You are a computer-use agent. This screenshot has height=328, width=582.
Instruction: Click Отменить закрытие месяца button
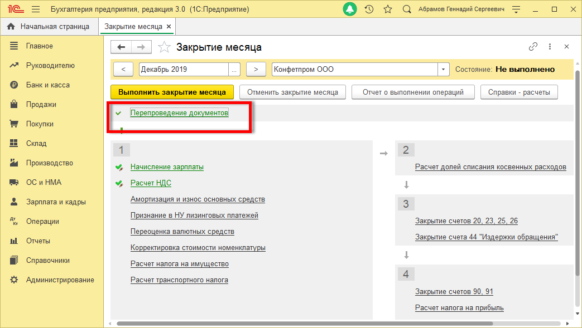pos(292,92)
